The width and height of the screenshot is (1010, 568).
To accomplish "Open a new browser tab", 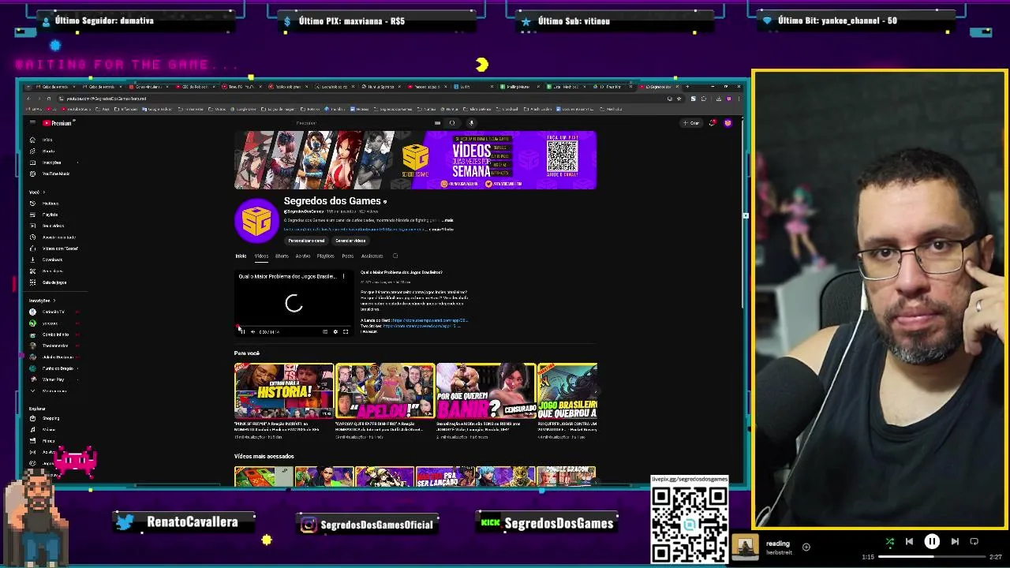I will point(687,86).
